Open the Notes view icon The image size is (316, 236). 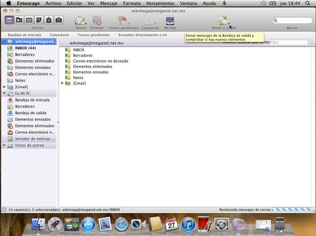39,20
